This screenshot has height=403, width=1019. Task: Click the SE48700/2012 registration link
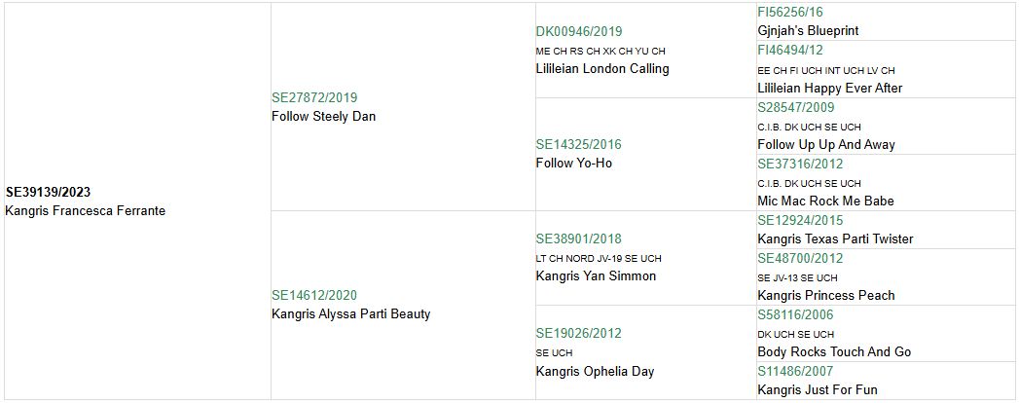(x=800, y=258)
